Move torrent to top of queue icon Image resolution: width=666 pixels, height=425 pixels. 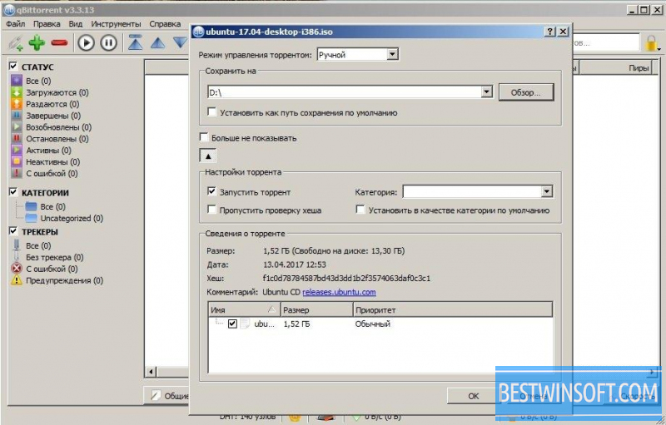pos(136,43)
